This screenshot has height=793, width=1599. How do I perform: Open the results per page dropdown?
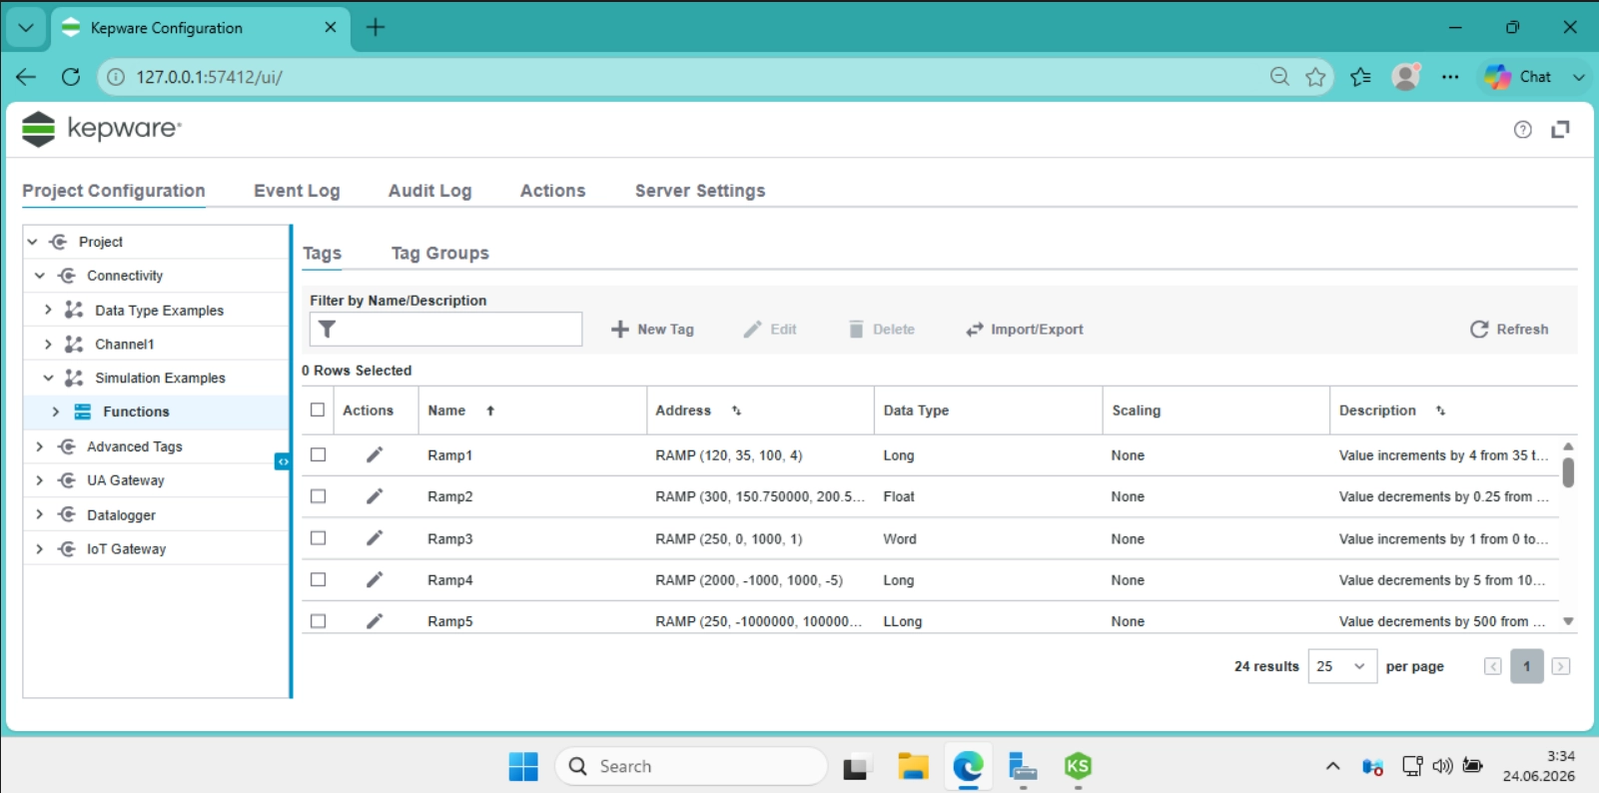point(1342,666)
